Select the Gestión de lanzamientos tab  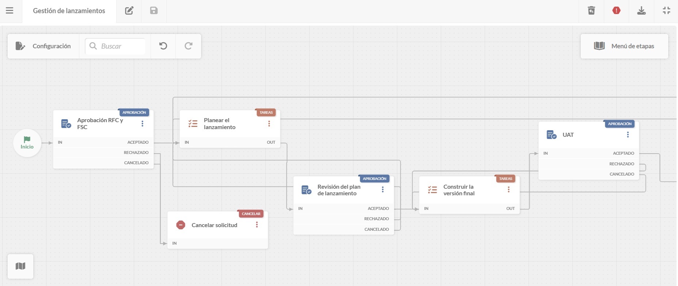69,11
